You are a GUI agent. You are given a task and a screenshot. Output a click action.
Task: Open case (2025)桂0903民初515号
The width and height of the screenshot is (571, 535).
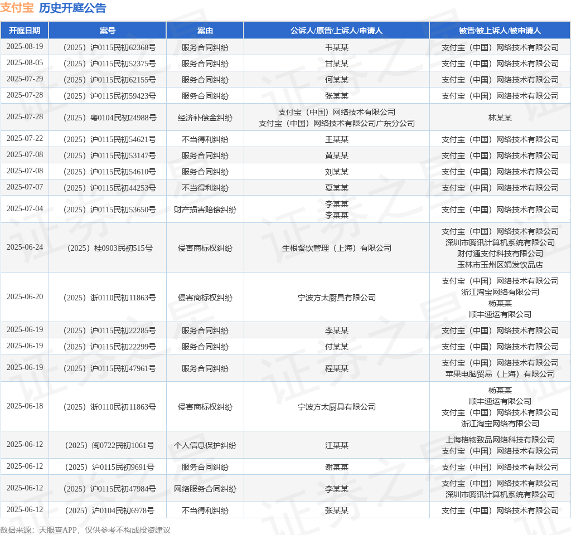108,248
